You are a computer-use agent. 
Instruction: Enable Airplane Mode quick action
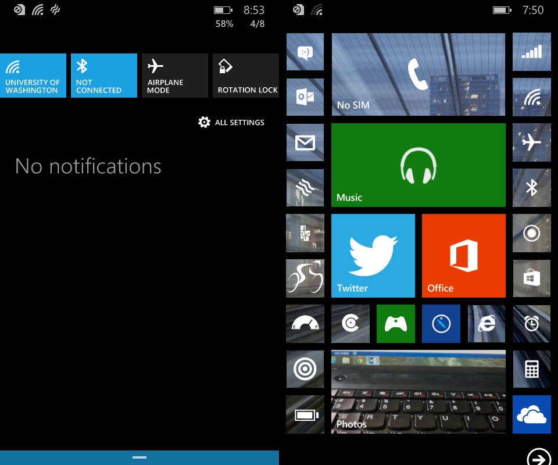(175, 76)
